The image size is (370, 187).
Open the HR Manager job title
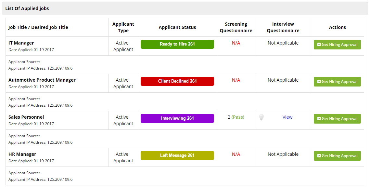[22, 154]
